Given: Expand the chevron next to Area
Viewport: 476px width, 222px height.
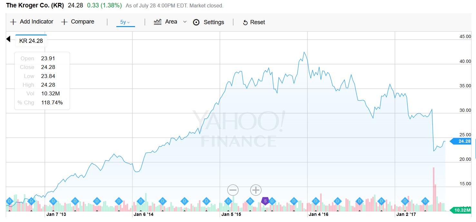Looking at the screenshot, I should pyautogui.click(x=185, y=22).
